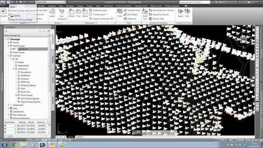Open the Manage ribbon tab

[70, 6]
